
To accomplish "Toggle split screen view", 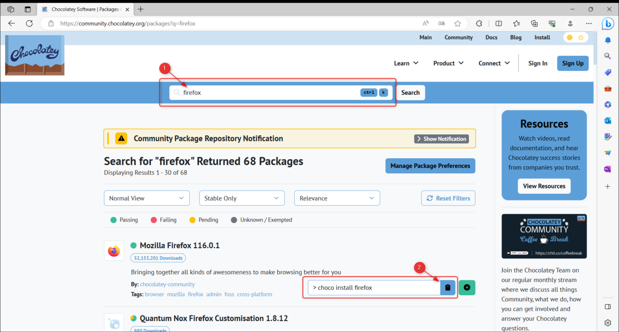I will tap(499, 23).
